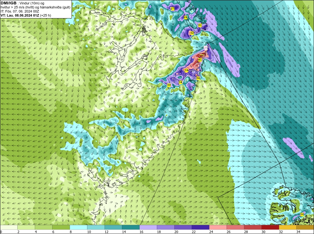Screen dimensions: 314x234
Task: Select the 'IT: Fös. 07. 06. 2024 00Z' line
Action: 20,11
